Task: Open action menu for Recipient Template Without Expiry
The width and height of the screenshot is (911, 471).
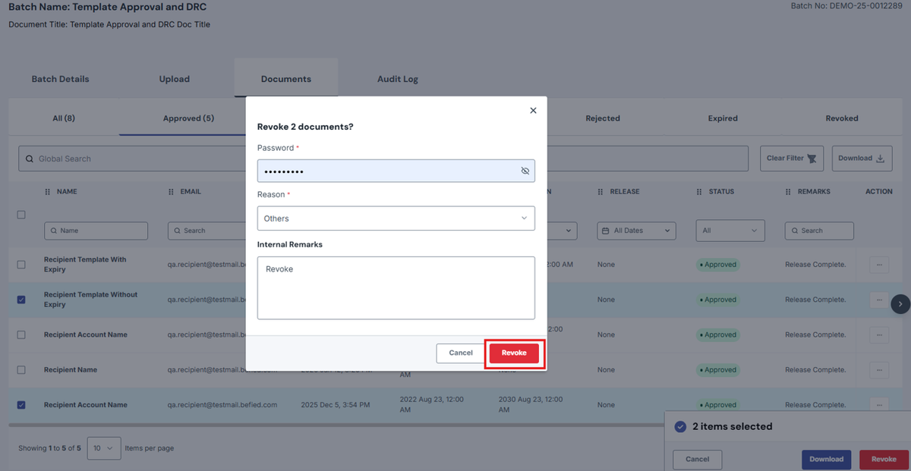Action: click(x=879, y=300)
